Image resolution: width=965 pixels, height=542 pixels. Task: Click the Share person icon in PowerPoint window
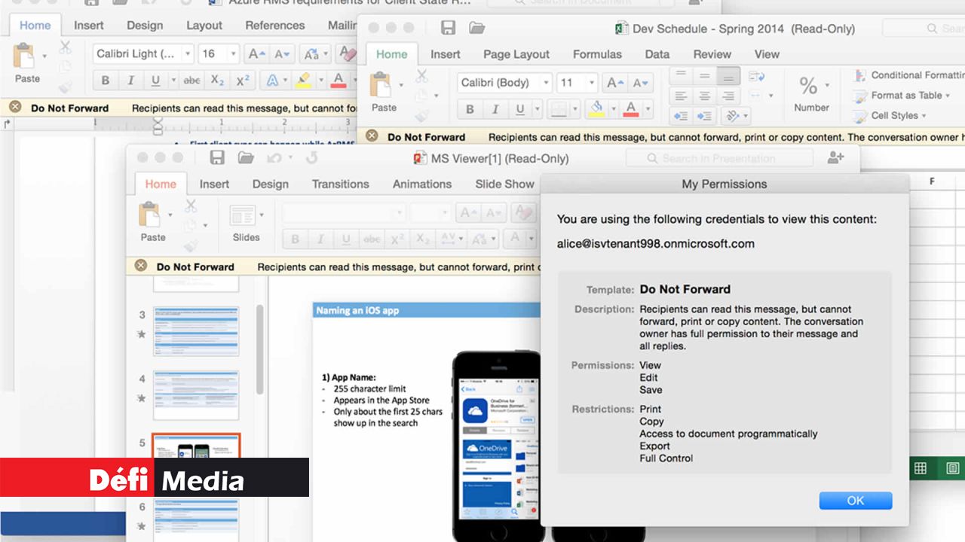pos(835,158)
